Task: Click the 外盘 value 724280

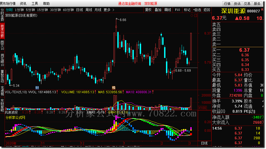Action: [x=236, y=95]
